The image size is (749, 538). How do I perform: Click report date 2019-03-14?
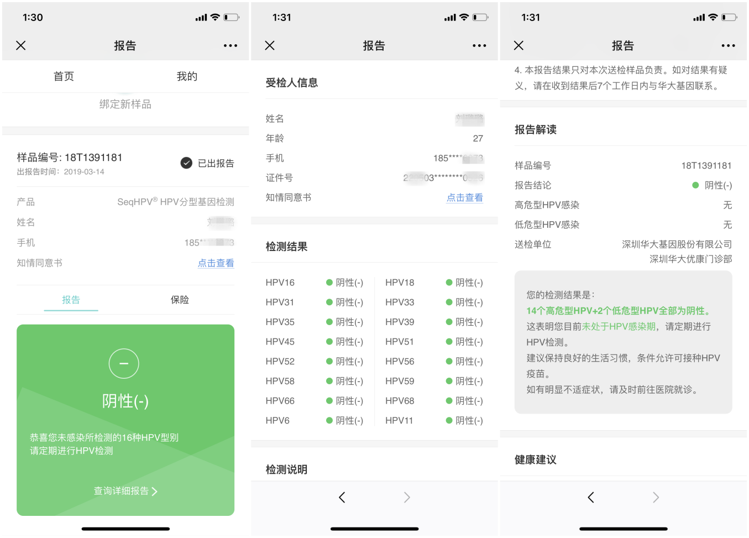click(x=84, y=172)
